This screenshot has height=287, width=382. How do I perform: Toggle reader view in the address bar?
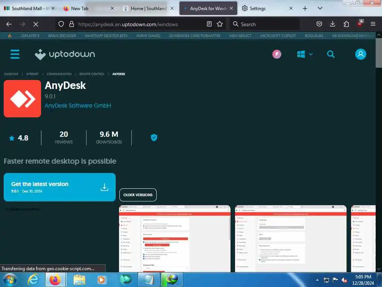pyautogui.click(x=209, y=24)
